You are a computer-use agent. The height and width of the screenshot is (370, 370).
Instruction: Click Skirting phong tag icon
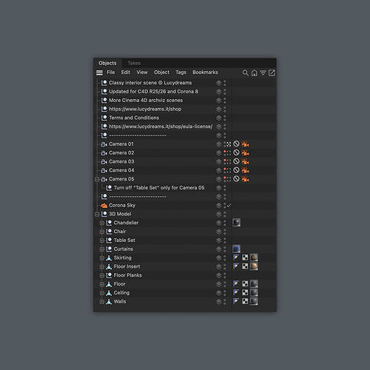236,258
